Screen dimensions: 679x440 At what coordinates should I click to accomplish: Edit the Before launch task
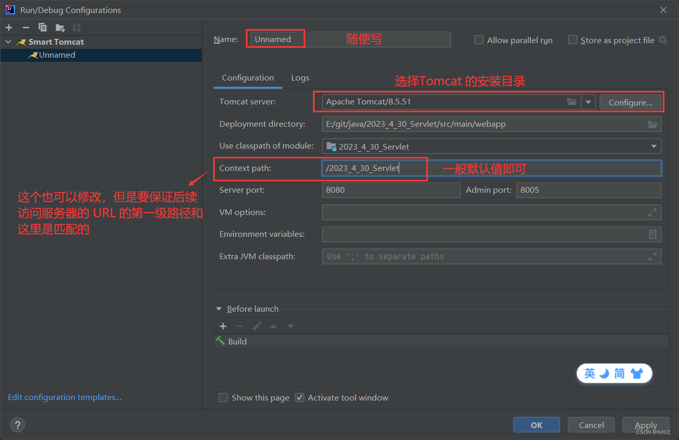[257, 326]
